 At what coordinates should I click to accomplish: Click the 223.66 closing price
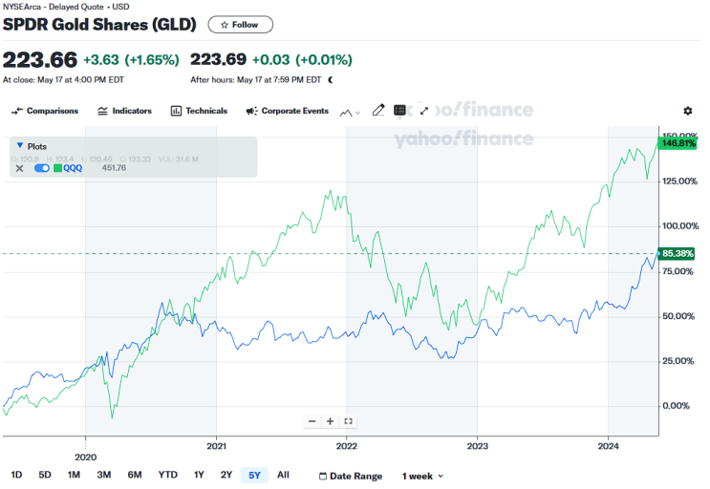pyautogui.click(x=40, y=60)
